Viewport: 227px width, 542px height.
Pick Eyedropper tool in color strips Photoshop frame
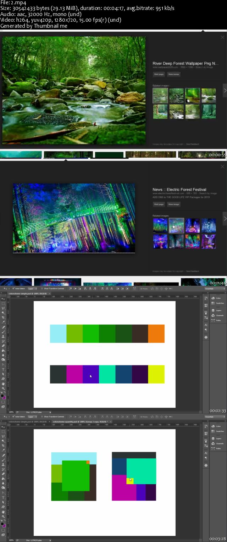tap(3, 322)
